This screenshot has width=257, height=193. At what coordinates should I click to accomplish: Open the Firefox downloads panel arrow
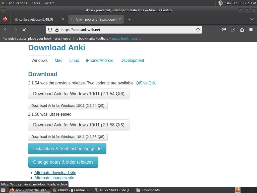point(233,30)
